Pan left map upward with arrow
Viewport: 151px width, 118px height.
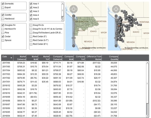click(x=73, y=6)
